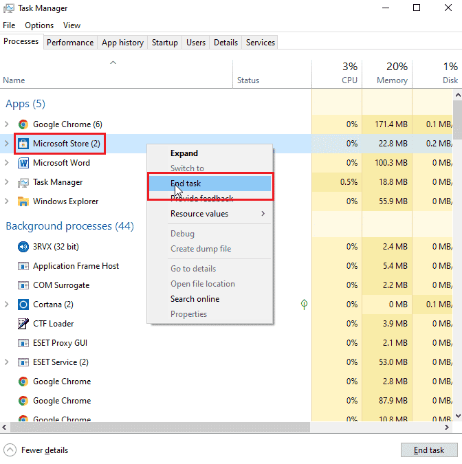Click the Chrome icon in the 87.9 MB row

(23, 401)
